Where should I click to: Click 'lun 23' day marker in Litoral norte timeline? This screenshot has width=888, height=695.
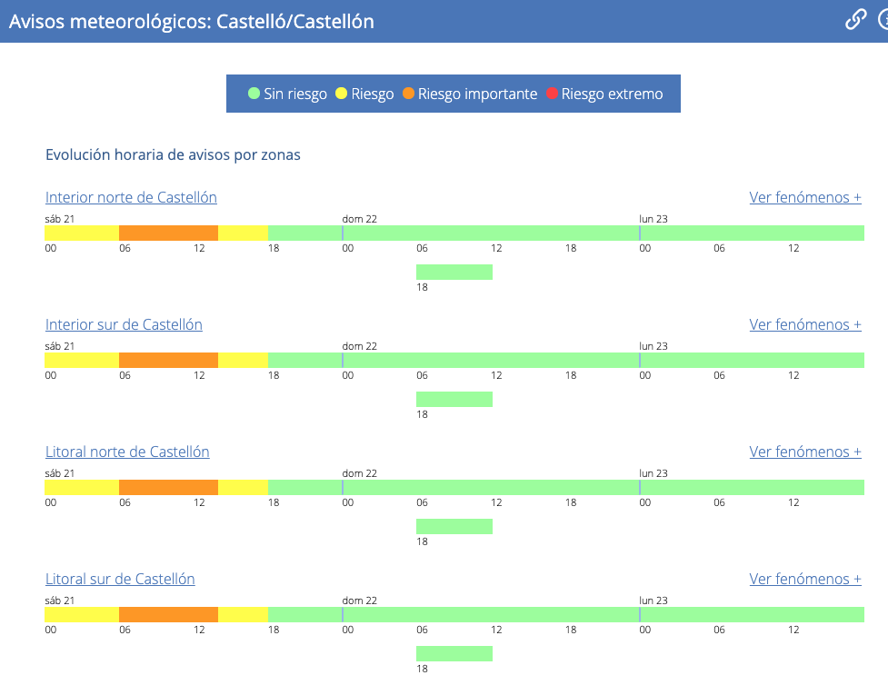653,473
